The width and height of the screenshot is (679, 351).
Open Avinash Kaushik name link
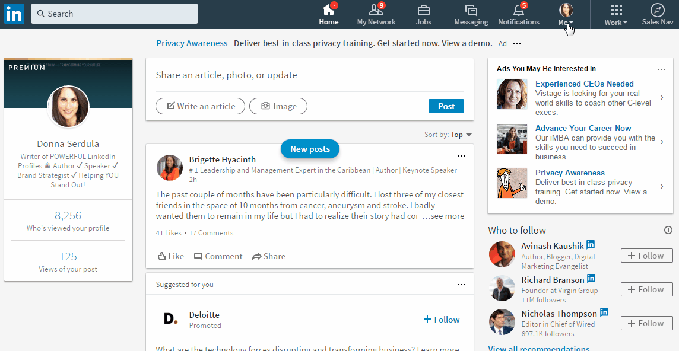pyautogui.click(x=553, y=246)
